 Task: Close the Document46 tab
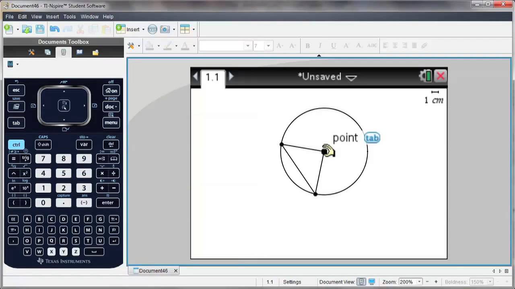pos(176,271)
